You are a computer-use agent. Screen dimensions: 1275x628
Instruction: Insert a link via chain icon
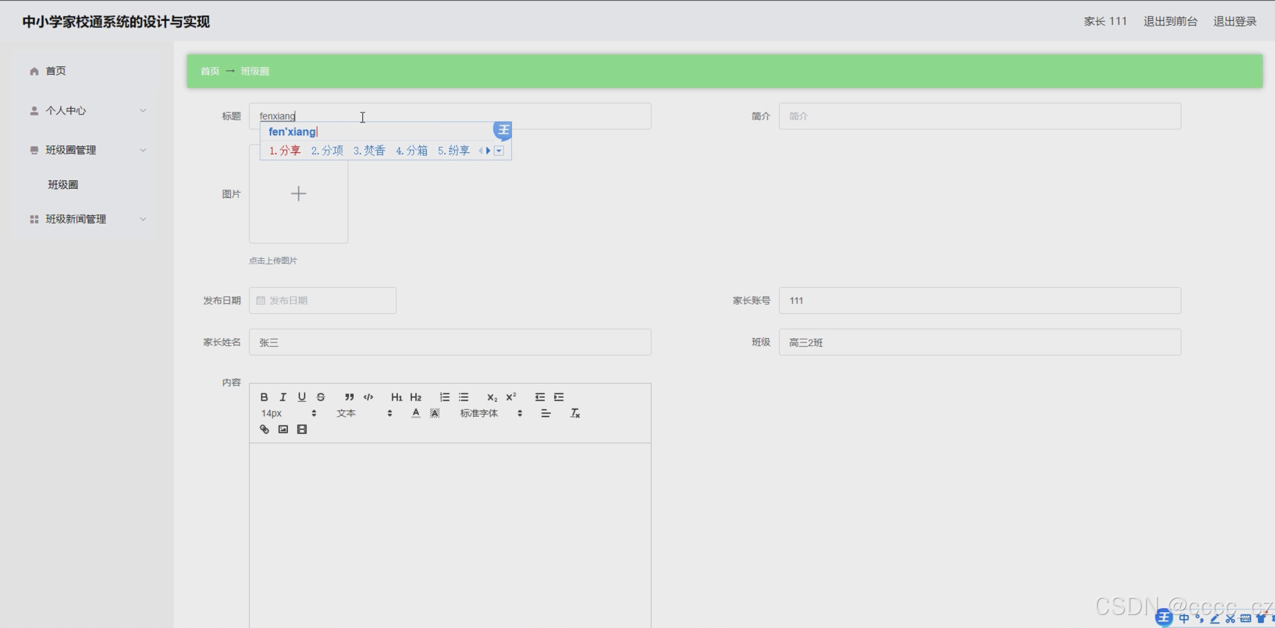pos(264,429)
